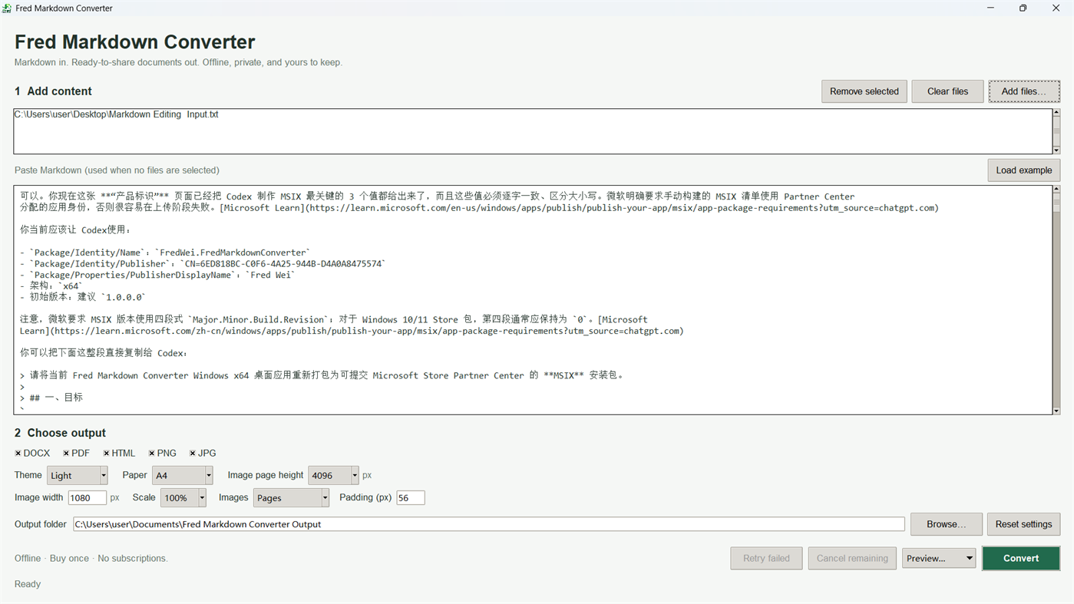The width and height of the screenshot is (1074, 604).
Task: Close the Fred Markdown Converter window
Action: [x=1056, y=8]
